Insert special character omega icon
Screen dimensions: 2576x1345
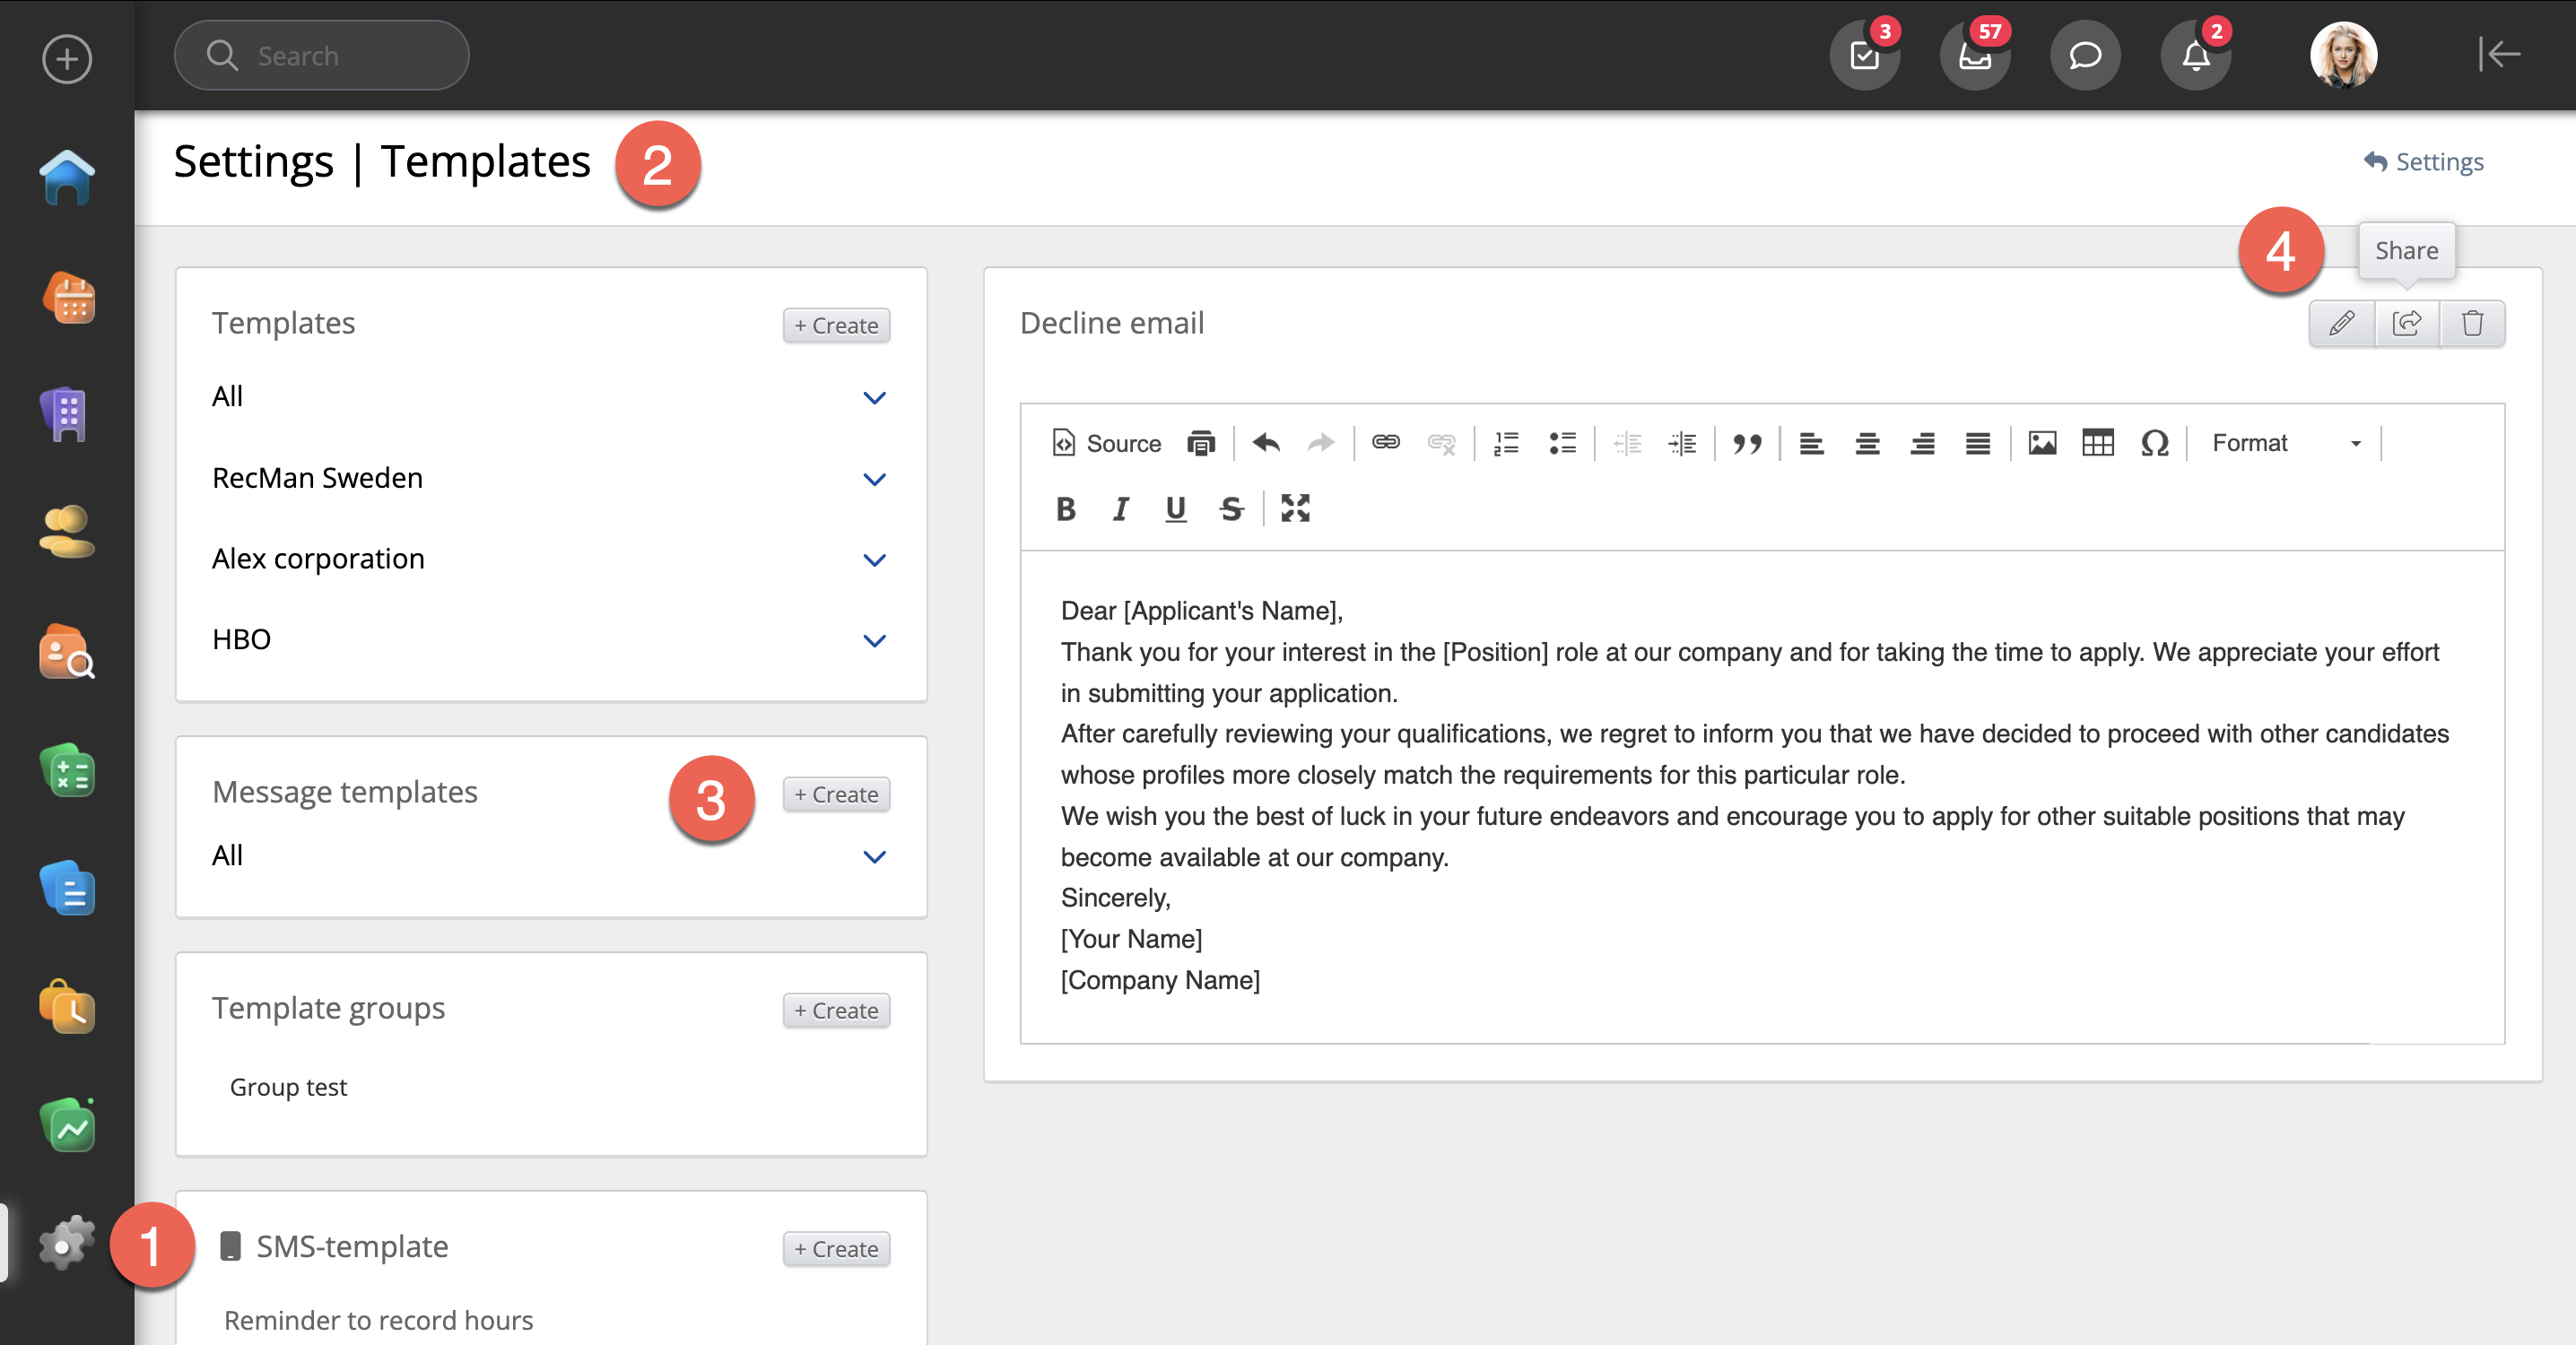point(2154,443)
